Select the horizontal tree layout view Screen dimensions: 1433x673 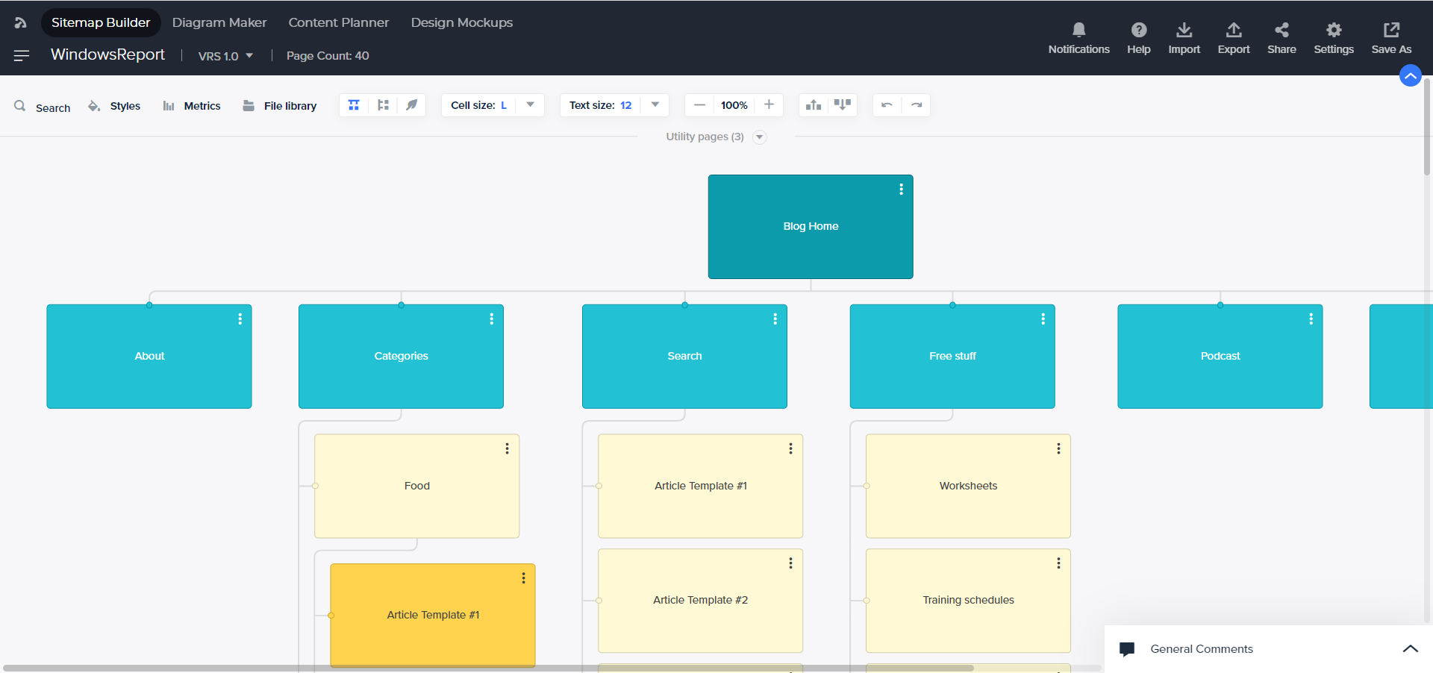(354, 105)
